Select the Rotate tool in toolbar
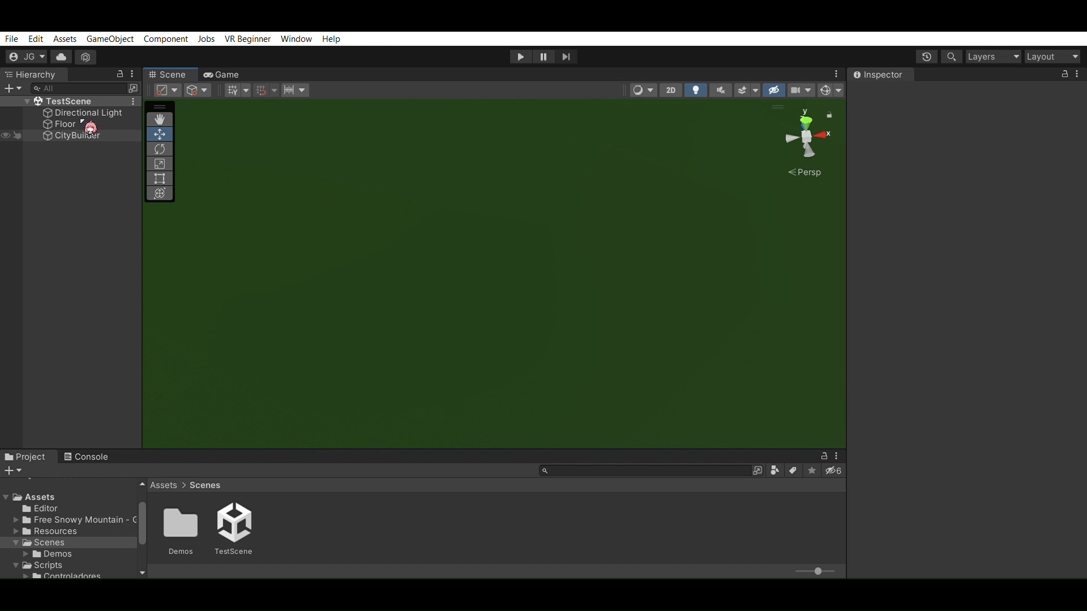1087x611 pixels. pos(159,148)
